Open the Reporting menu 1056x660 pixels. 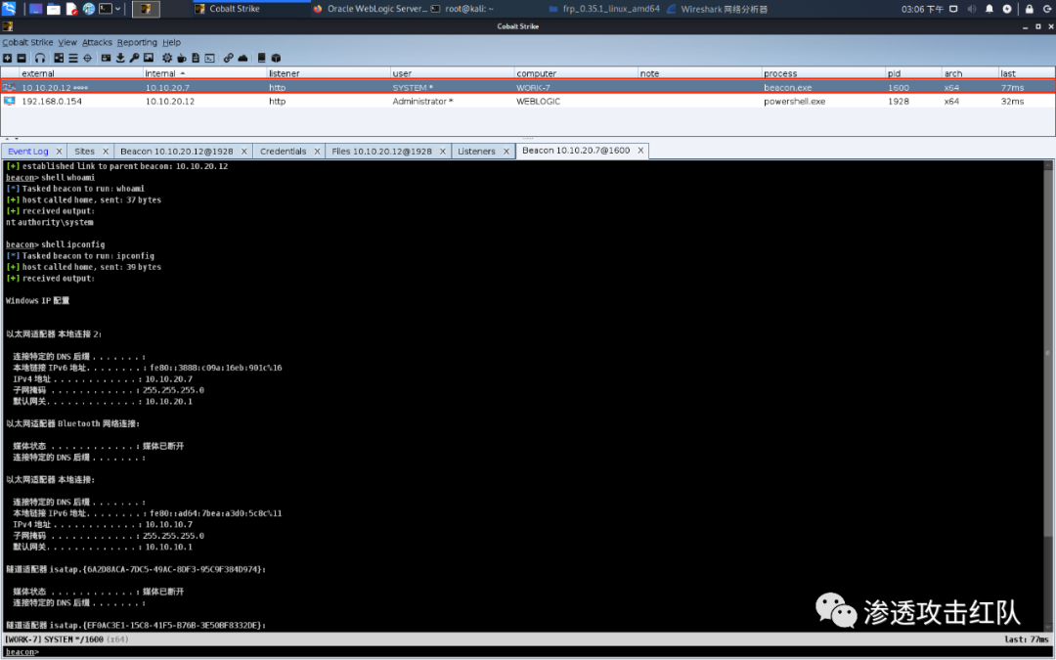[137, 43]
